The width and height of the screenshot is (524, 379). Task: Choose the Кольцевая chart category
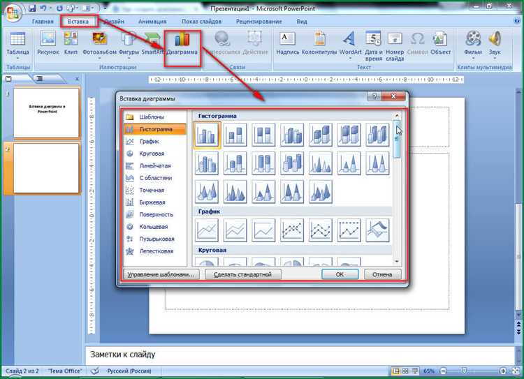[x=155, y=227]
